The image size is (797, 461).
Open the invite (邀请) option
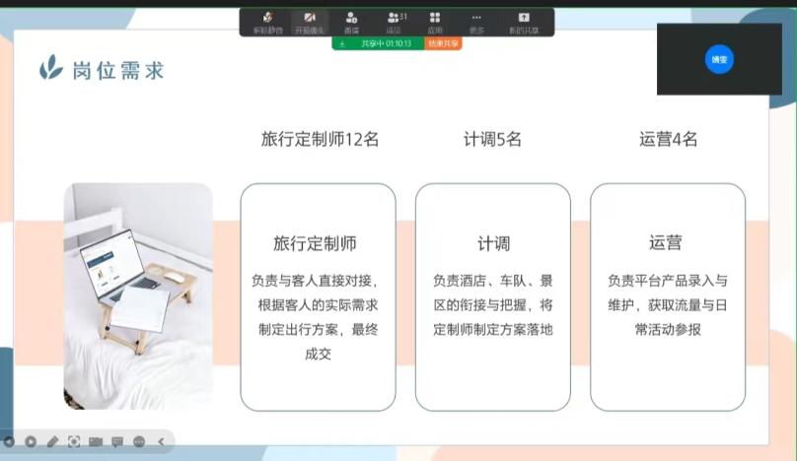pyautogui.click(x=351, y=22)
